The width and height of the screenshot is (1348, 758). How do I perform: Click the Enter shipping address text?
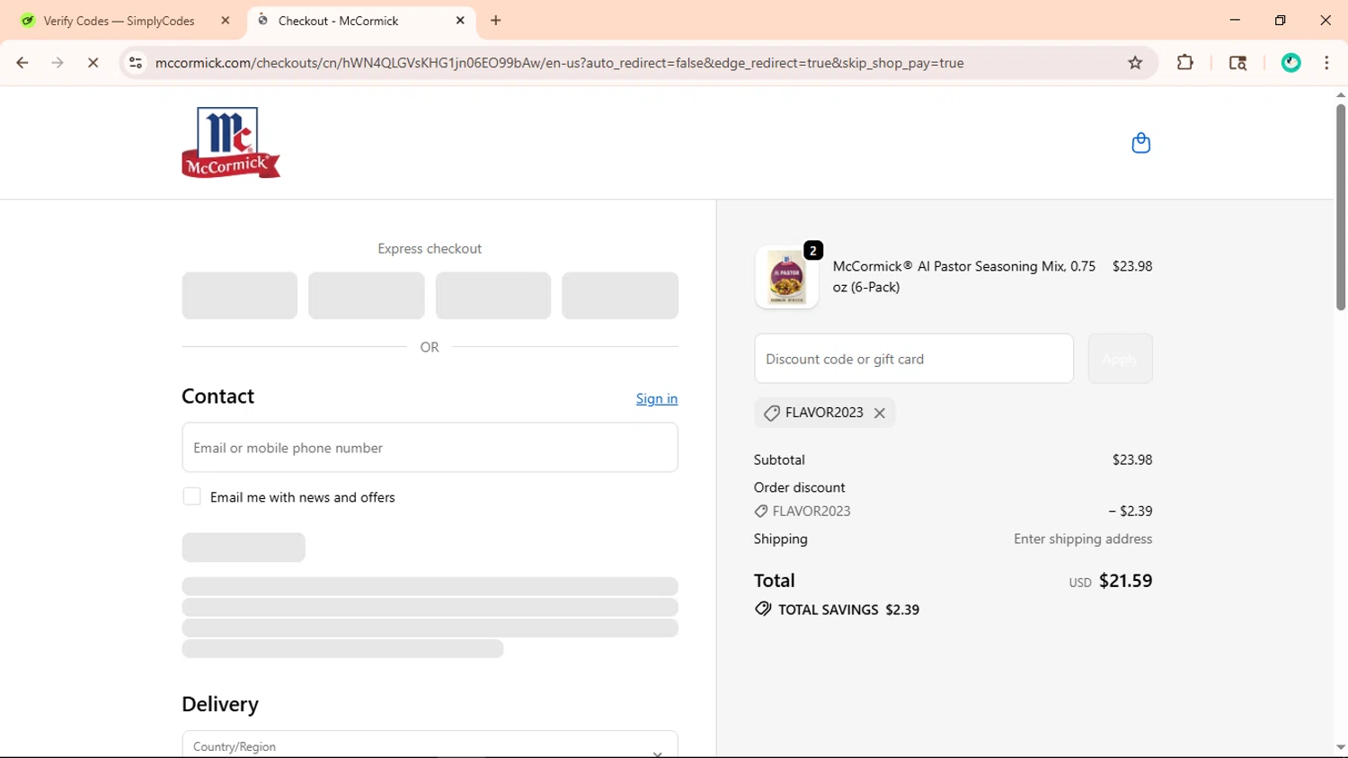pos(1083,539)
